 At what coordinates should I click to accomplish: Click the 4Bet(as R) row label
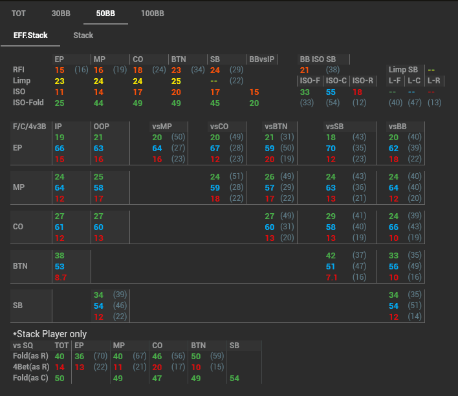pyautogui.click(x=31, y=367)
